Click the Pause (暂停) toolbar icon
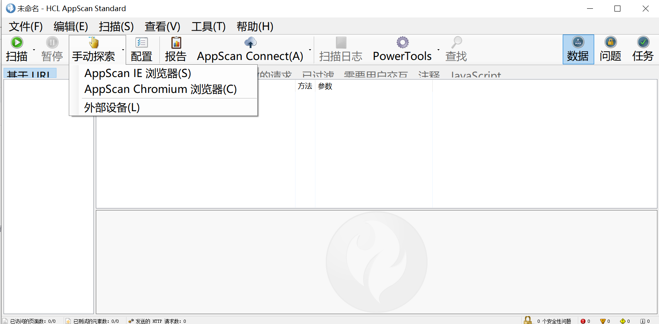The image size is (659, 324). [x=52, y=42]
